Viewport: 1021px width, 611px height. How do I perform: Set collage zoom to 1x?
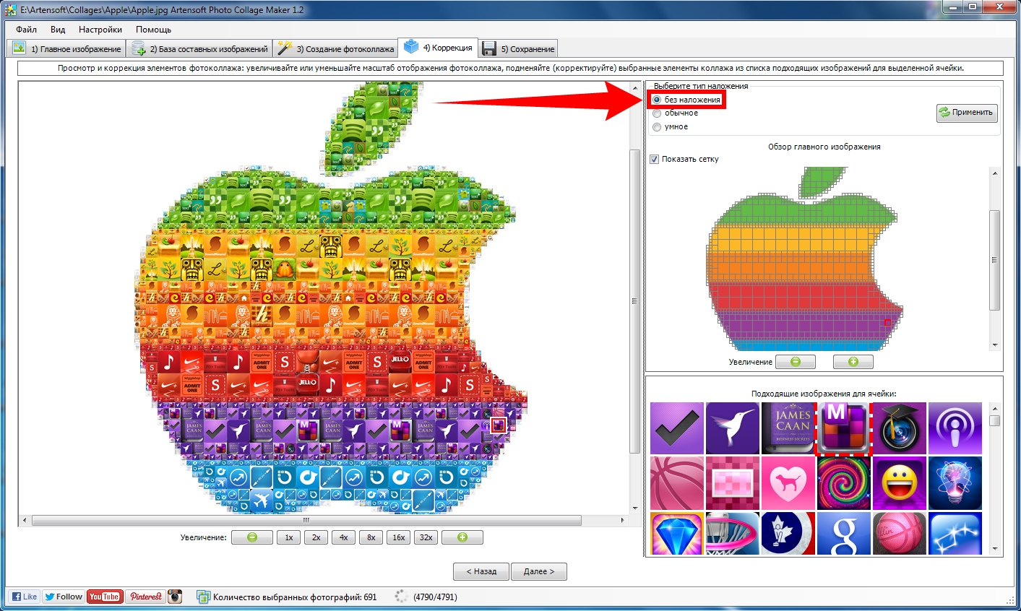click(288, 537)
